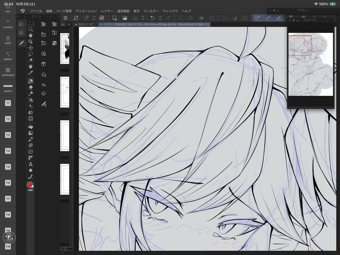This screenshot has height=255, width=340.
Task: Select the Text tool
Action: click(31, 164)
